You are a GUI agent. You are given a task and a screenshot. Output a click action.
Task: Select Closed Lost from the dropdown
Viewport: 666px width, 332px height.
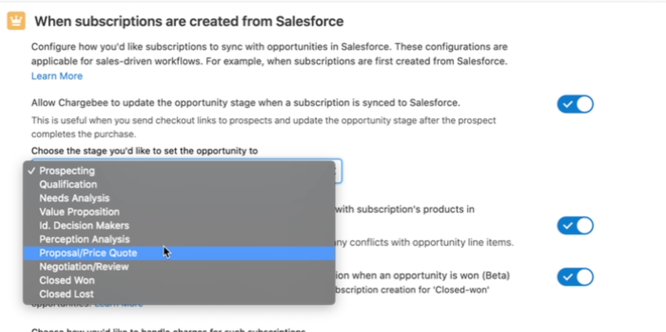tap(66, 294)
